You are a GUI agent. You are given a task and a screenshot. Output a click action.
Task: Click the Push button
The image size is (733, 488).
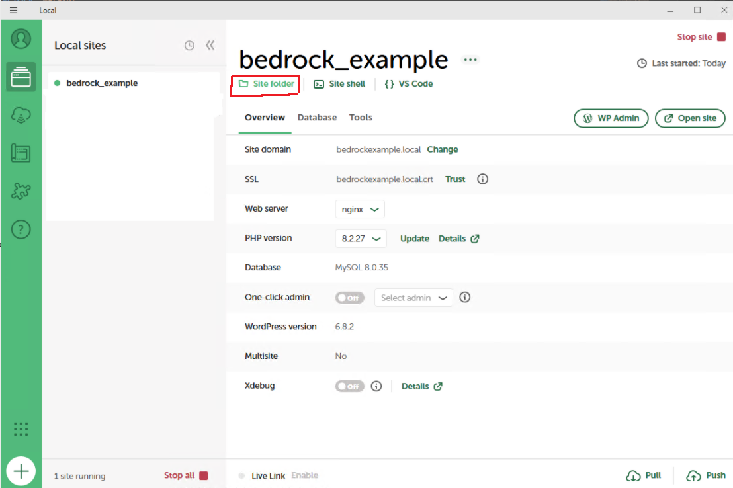(x=706, y=475)
